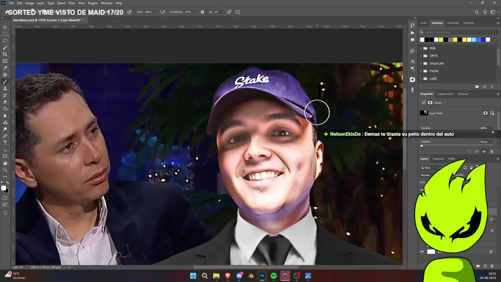Viewport: 501px width, 282px height.
Task: Open smoothing options gear icon
Action: [x=202, y=12]
